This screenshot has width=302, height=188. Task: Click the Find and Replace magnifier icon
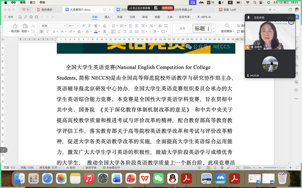click(227, 26)
